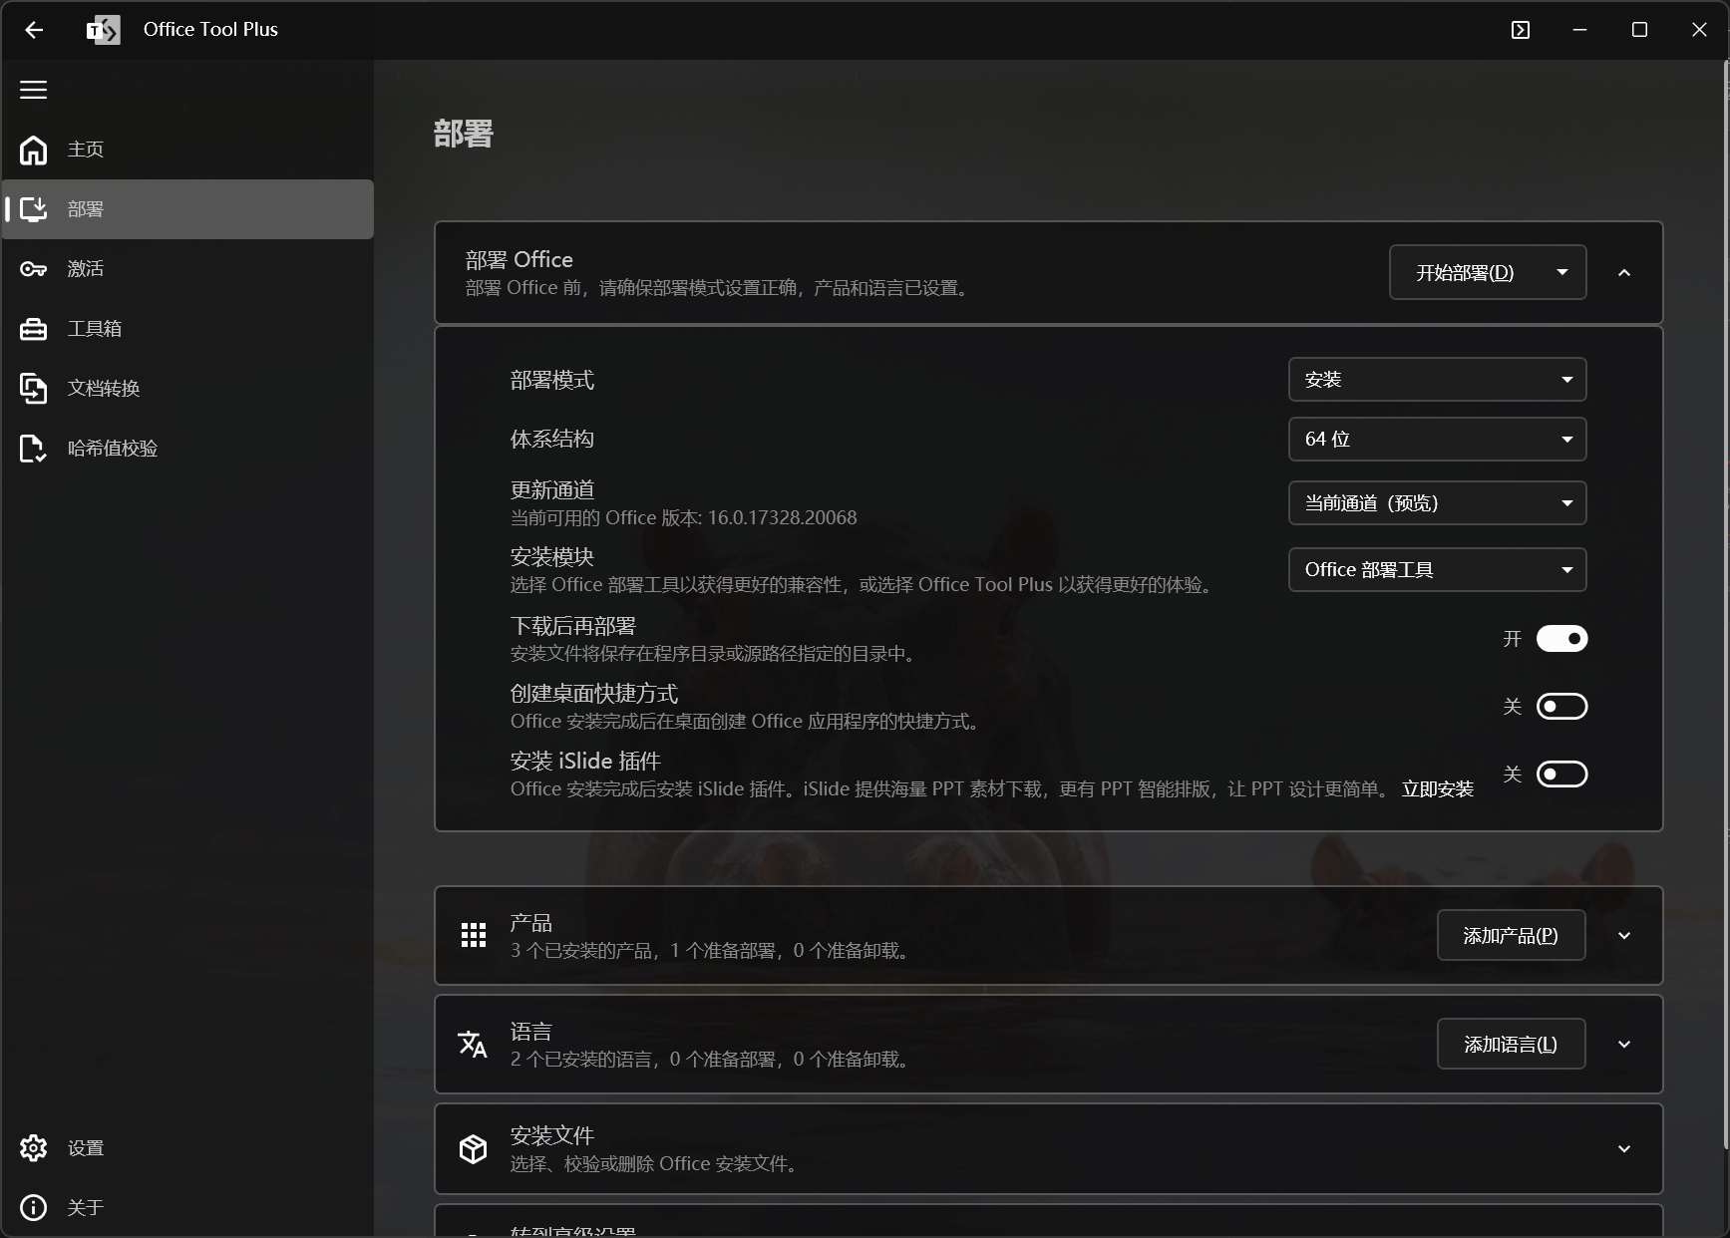Open the 部署模式 dropdown showing 安装
The height and width of the screenshot is (1238, 1730).
coord(1437,380)
